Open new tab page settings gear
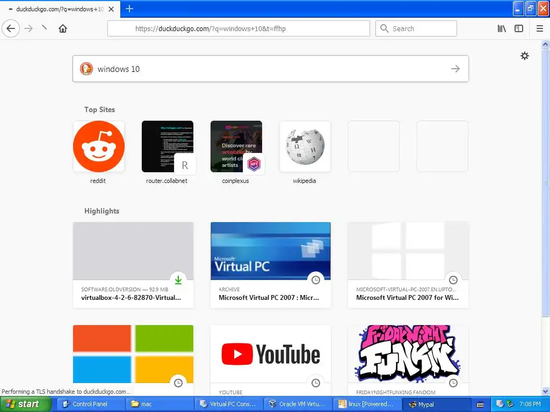Image resolution: width=550 pixels, height=412 pixels. click(524, 56)
